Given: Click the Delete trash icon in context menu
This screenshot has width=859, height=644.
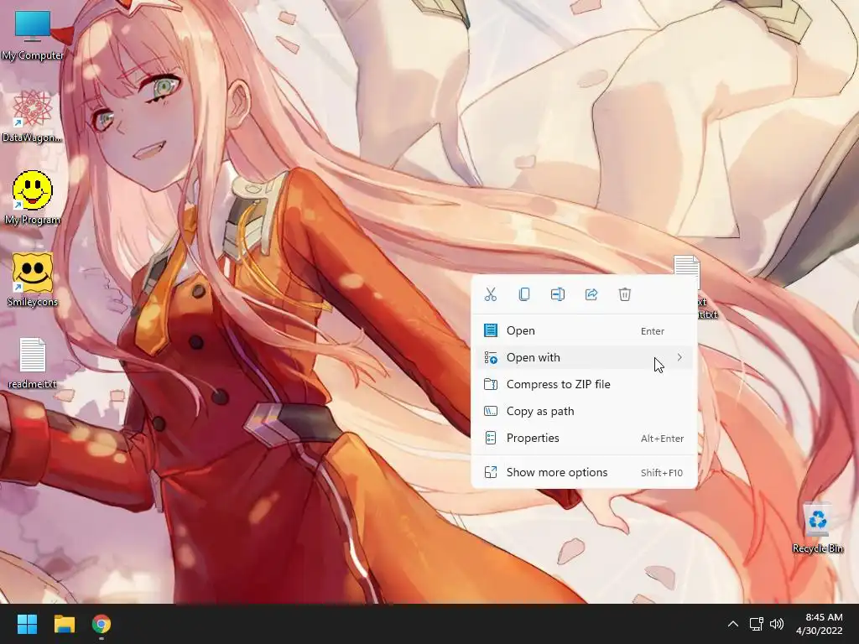Looking at the screenshot, I should tap(624, 294).
